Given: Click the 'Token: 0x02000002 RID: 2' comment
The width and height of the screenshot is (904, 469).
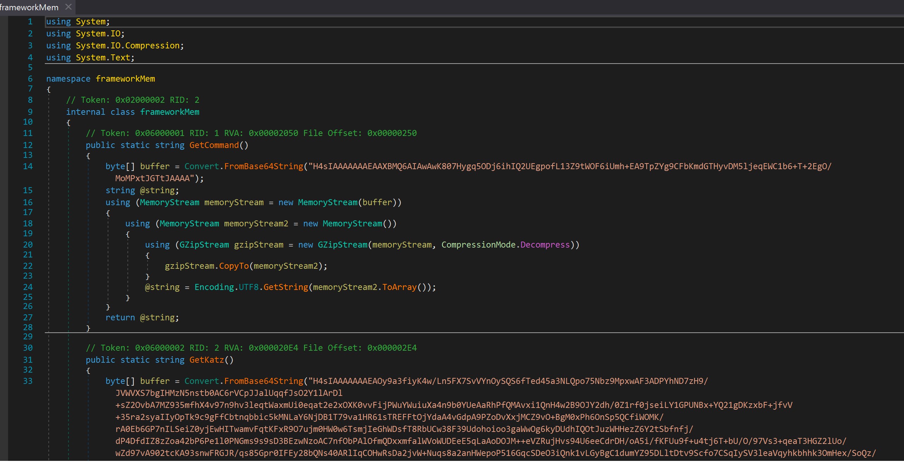Looking at the screenshot, I should pos(133,100).
